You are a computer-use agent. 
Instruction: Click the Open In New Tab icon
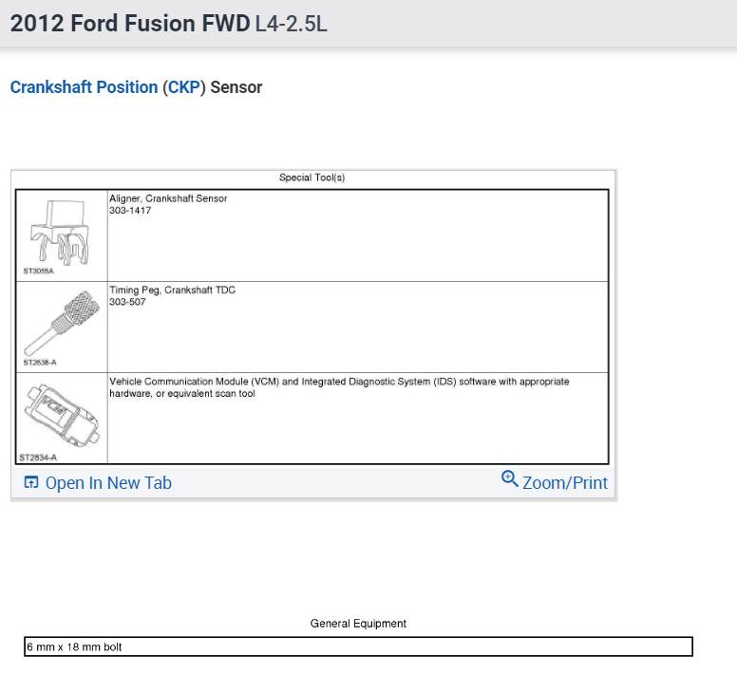pyautogui.click(x=30, y=483)
